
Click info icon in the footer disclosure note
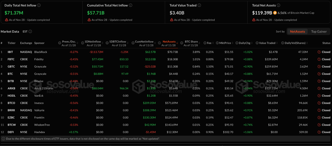(3, 139)
